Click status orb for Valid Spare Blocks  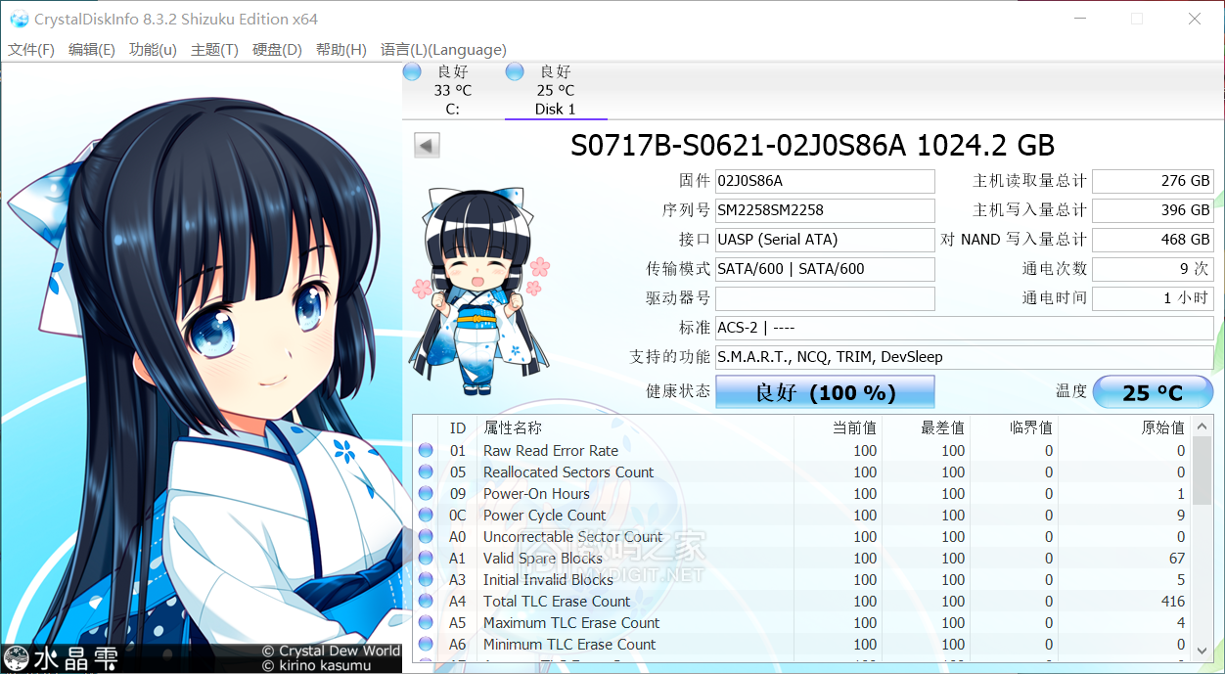(426, 559)
